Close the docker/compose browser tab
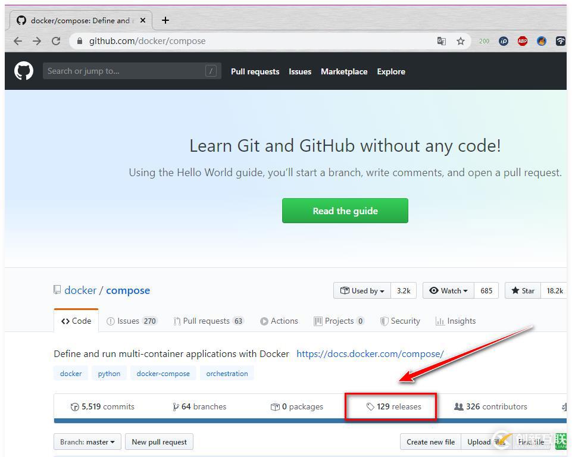This screenshot has height=457, width=572. [143, 20]
